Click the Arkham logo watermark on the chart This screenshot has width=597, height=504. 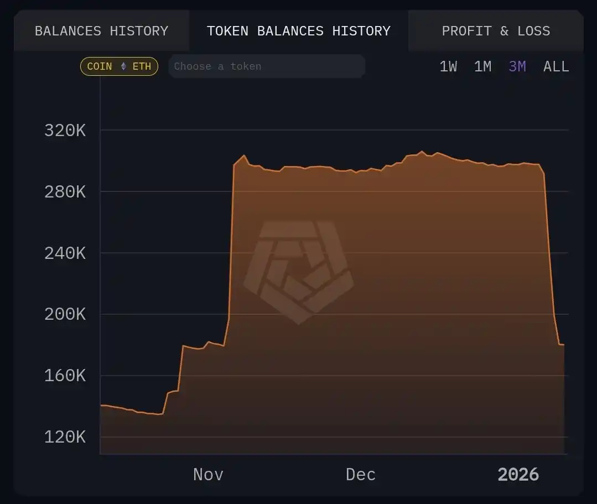[x=299, y=271]
